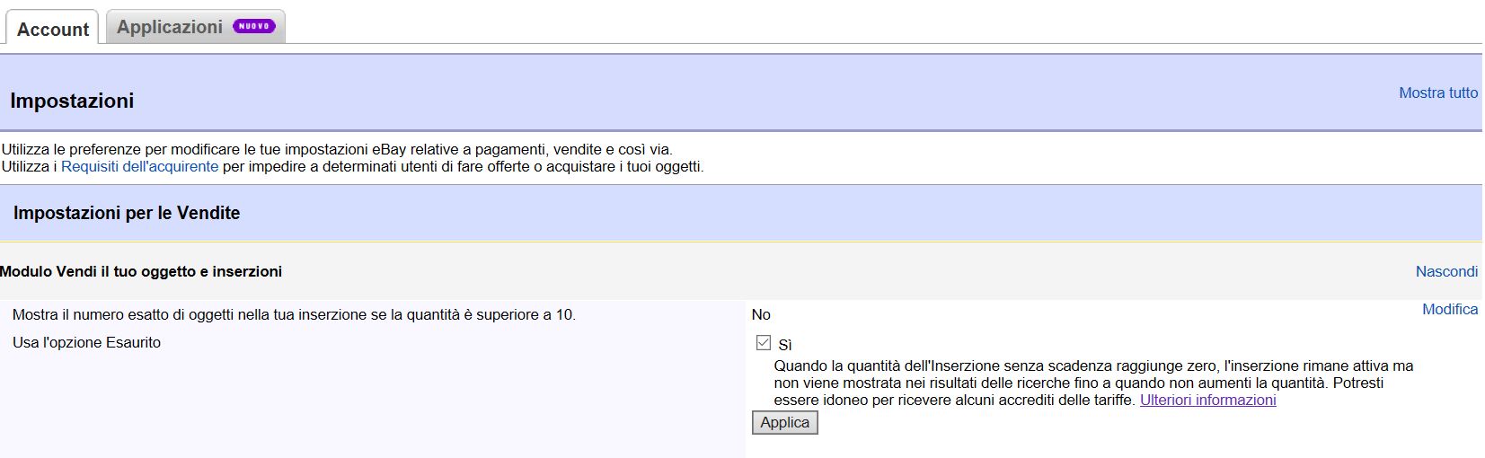This screenshot has height=458, width=1485.
Task: Click the Usa l'opzione Esaurito label
Action: (86, 342)
